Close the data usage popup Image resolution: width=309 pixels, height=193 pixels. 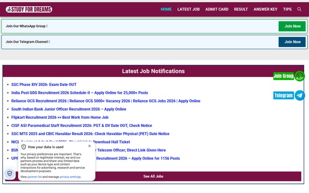coord(89,146)
